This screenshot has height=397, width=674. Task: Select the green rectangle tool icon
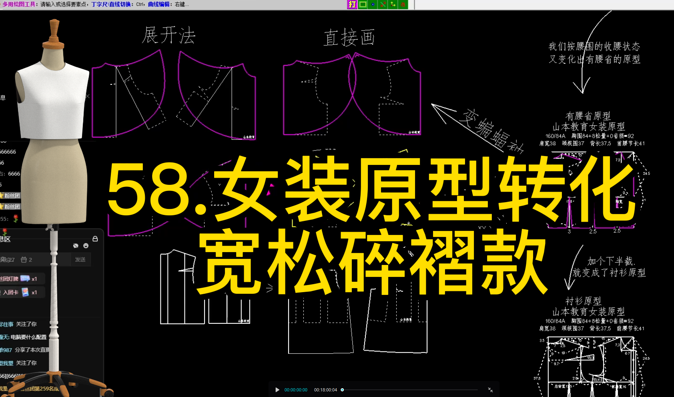[363, 4]
